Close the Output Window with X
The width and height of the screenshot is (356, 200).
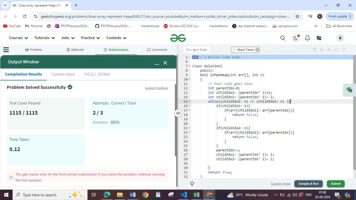point(165,63)
